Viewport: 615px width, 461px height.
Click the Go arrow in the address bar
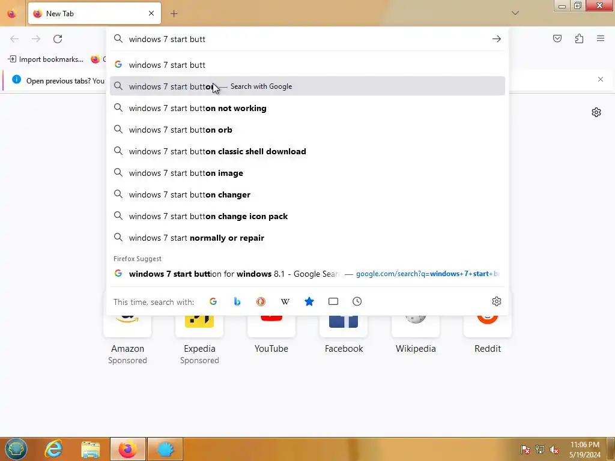pyautogui.click(x=497, y=39)
